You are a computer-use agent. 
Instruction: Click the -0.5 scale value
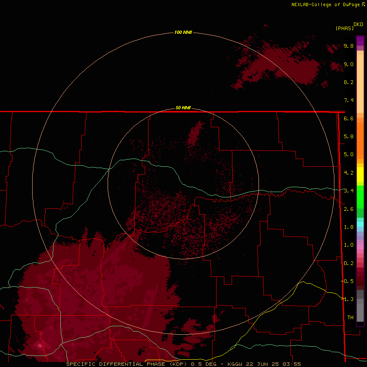(347, 281)
